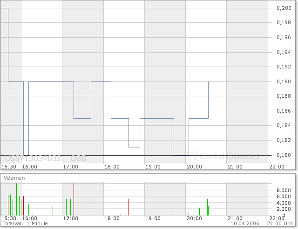Click the 0,190 price axis label
The height and width of the screenshot is (229, 298).
pos(284,82)
